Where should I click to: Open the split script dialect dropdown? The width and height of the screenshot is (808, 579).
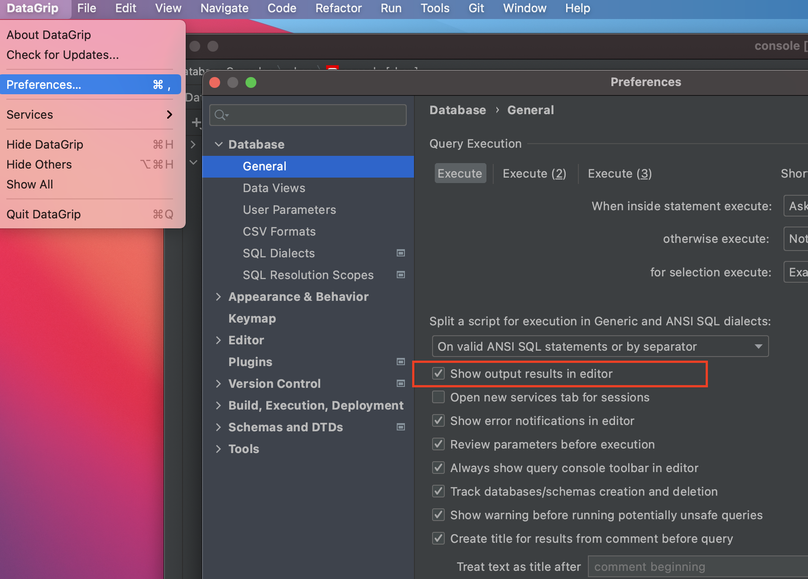click(x=600, y=346)
